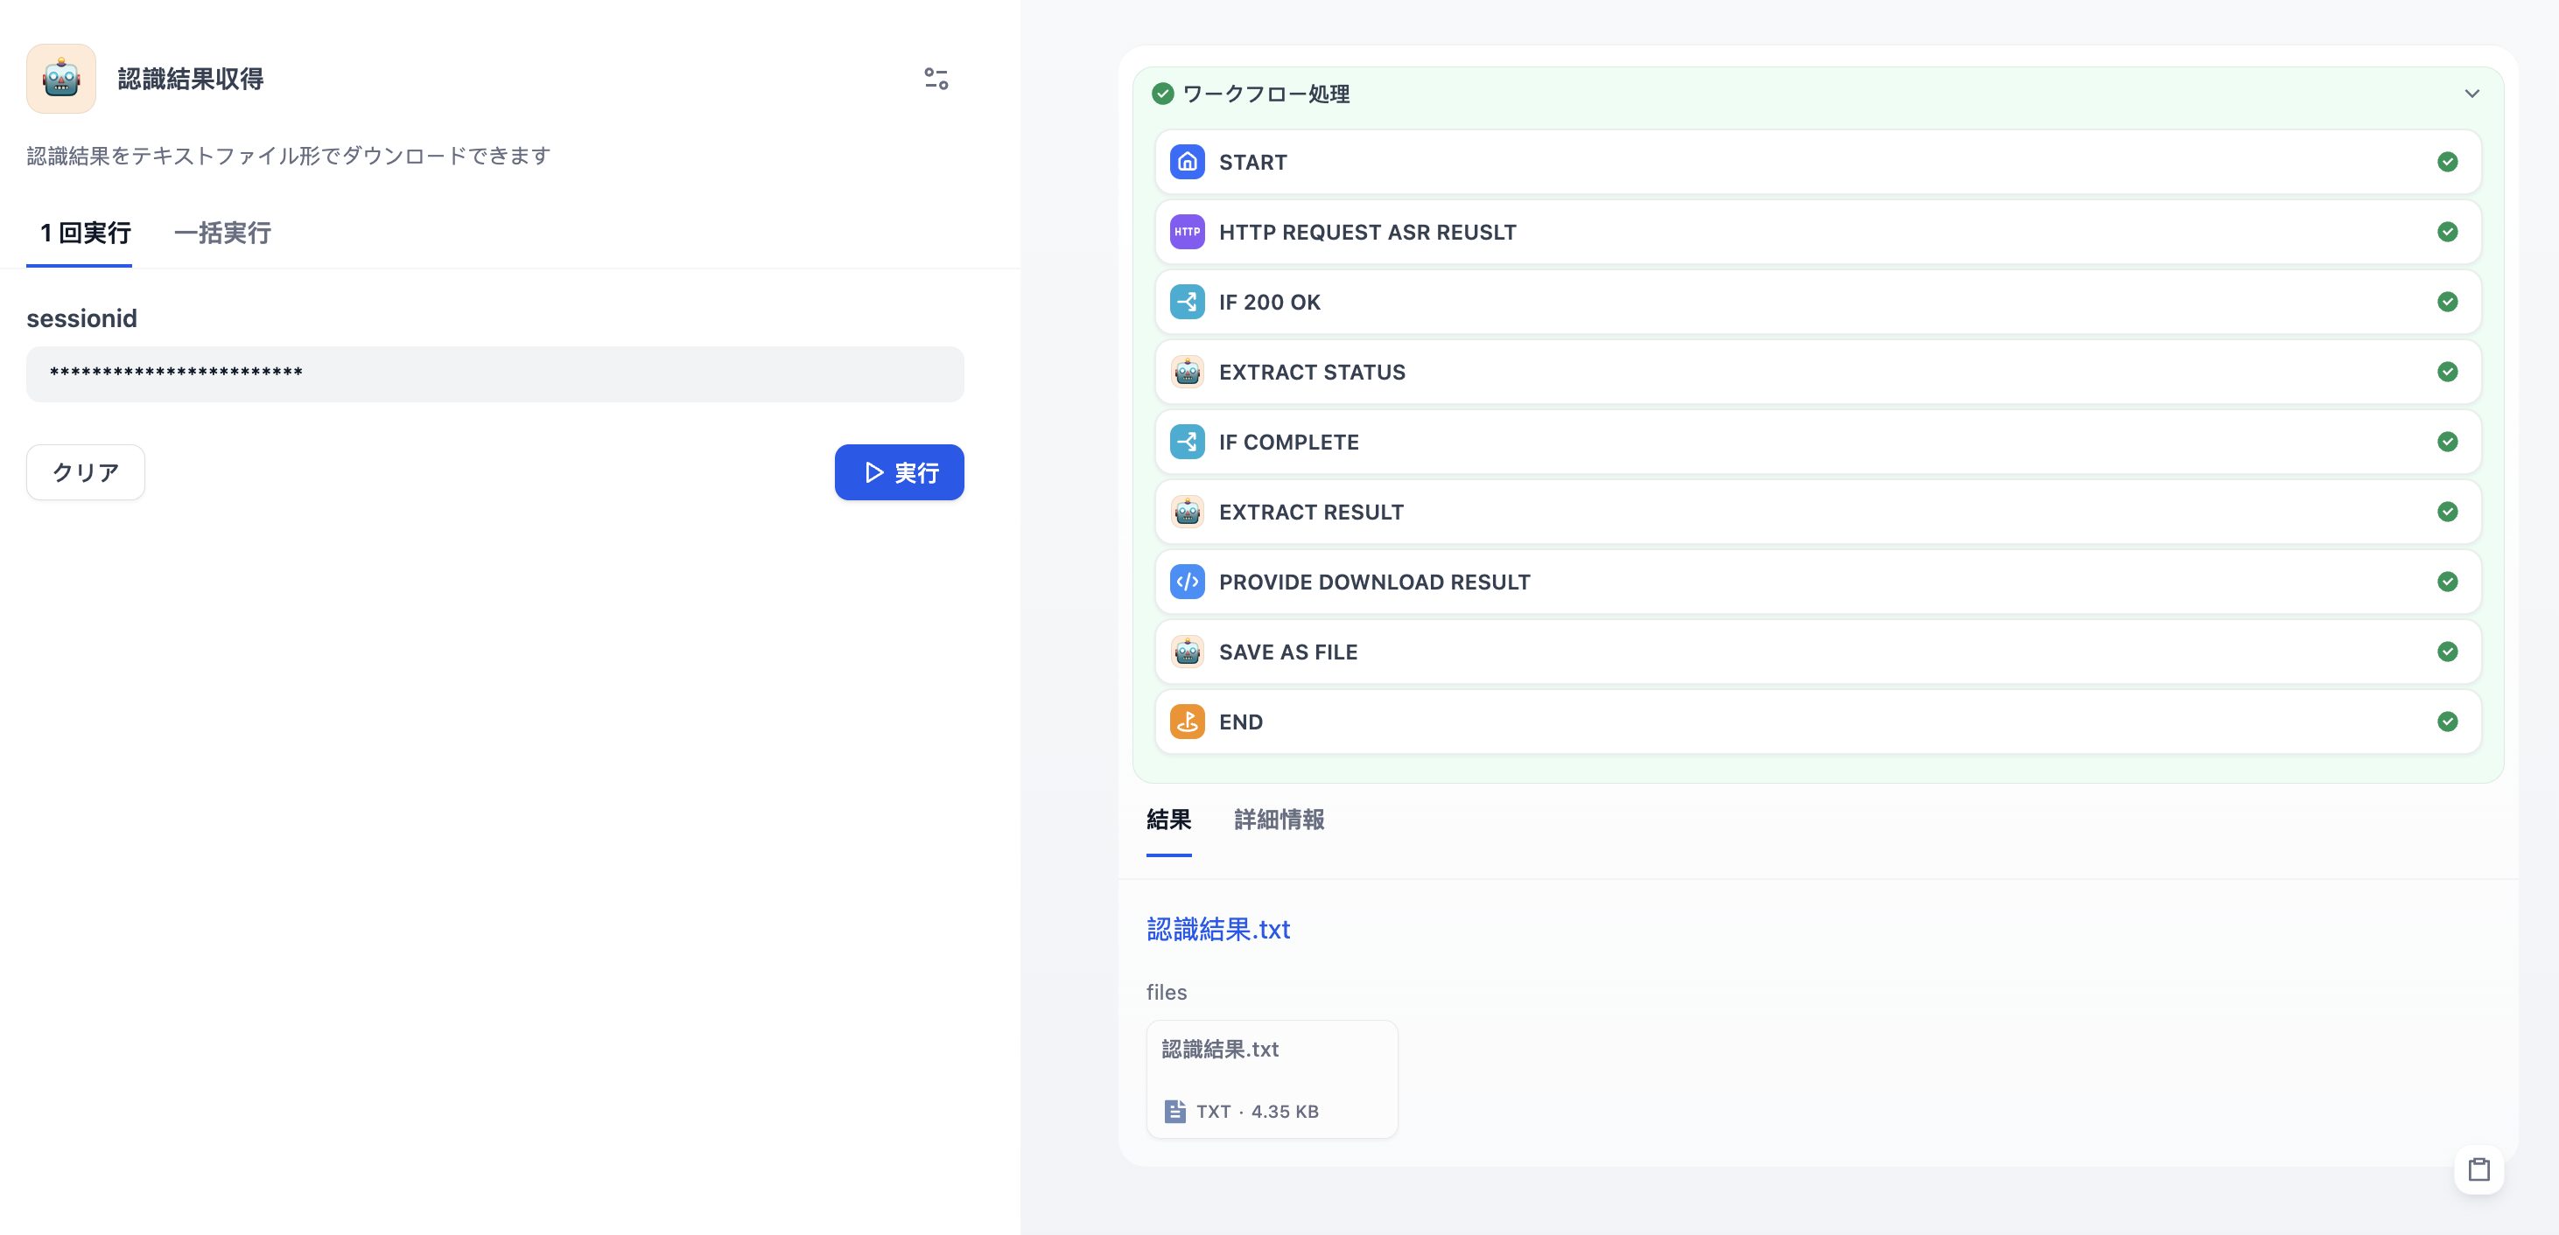2559x1235 pixels.
Task: Select the 1回実行 tab
Action: (x=86, y=234)
